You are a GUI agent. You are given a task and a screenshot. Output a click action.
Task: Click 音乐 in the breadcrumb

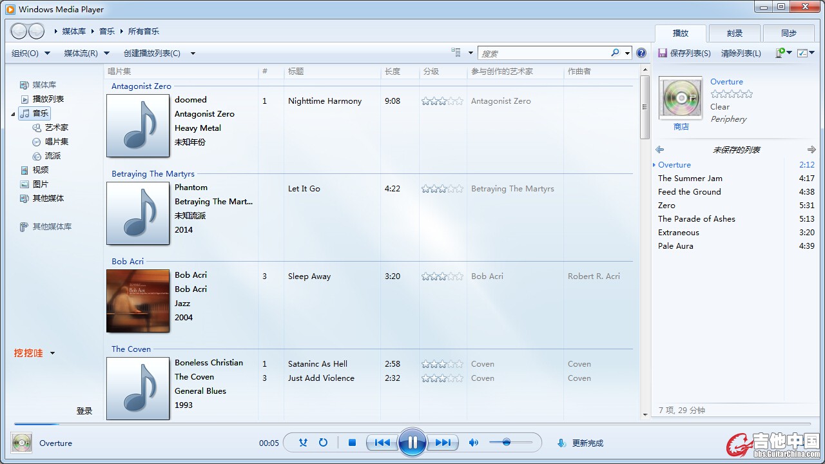click(107, 31)
